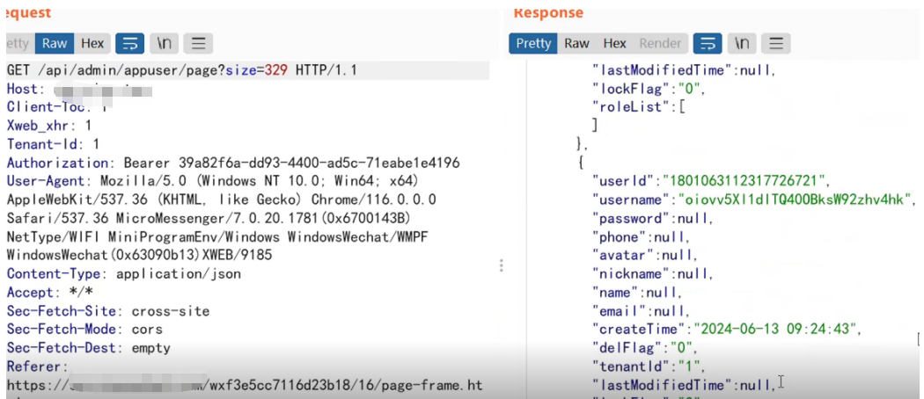Select the response Pretty tab
The height and width of the screenshot is (399, 924).
point(533,43)
